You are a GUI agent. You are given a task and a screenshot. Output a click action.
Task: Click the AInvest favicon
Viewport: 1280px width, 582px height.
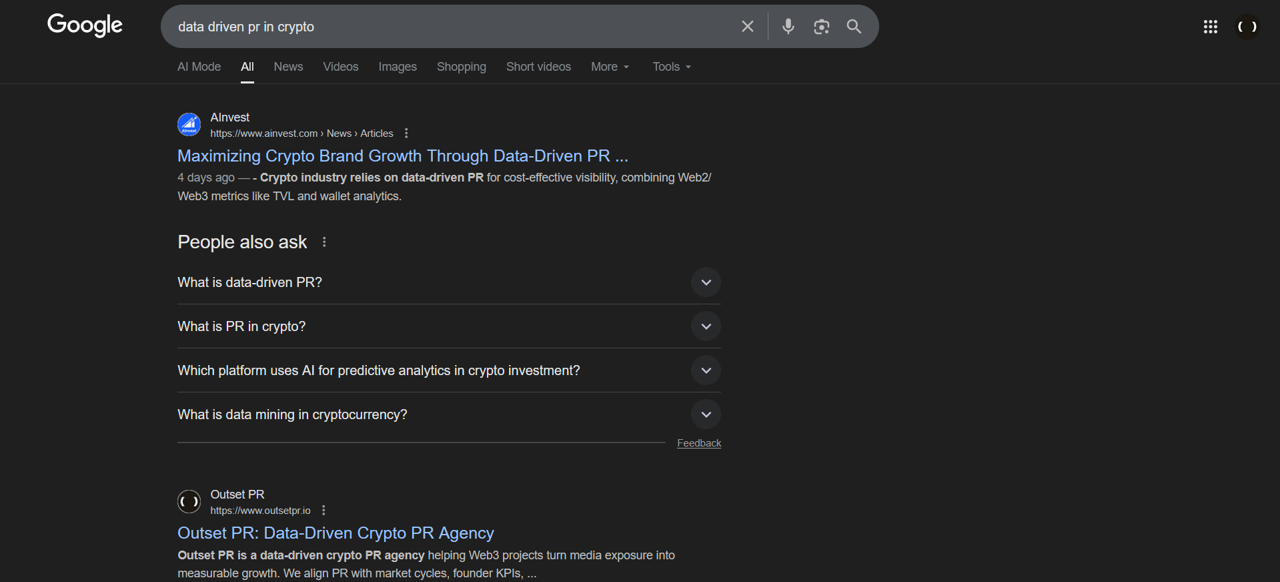click(x=189, y=125)
